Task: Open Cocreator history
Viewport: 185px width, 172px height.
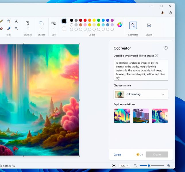Action: (x=166, y=48)
